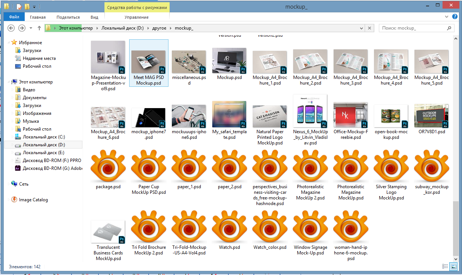Stop loading with address bar X button
The width and height of the screenshot is (462, 275).
pyautogui.click(x=370, y=28)
